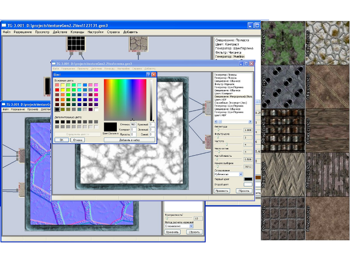Select the green moss texture thumbnail
This screenshot has width=350, height=262.
(282, 42)
